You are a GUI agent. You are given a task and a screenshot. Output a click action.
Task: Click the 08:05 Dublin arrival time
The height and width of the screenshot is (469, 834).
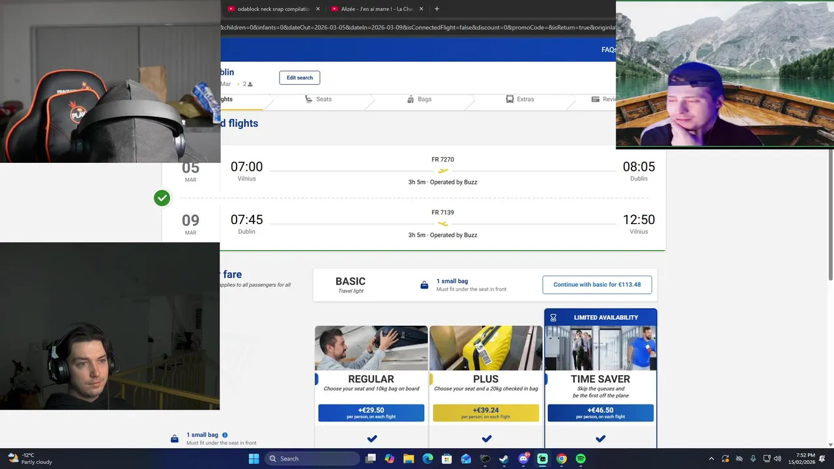639,167
